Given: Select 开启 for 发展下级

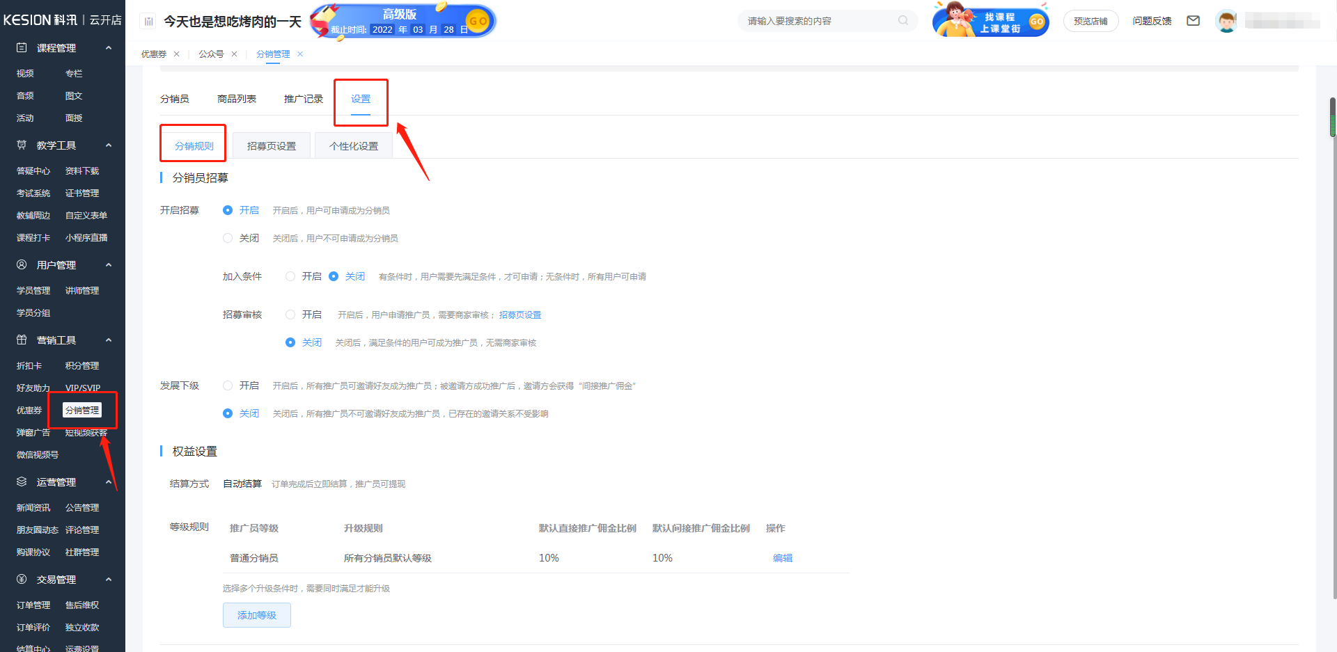Looking at the screenshot, I should coord(228,385).
